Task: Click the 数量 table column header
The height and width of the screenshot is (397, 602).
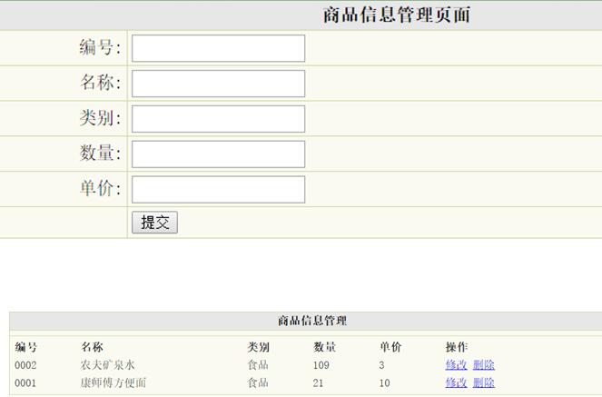Action: (x=324, y=347)
